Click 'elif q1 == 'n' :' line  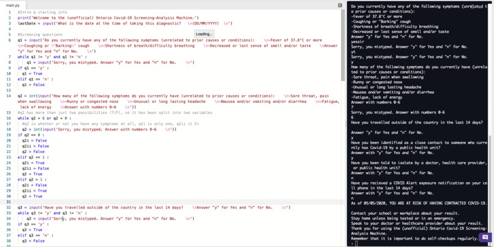tap(36, 80)
